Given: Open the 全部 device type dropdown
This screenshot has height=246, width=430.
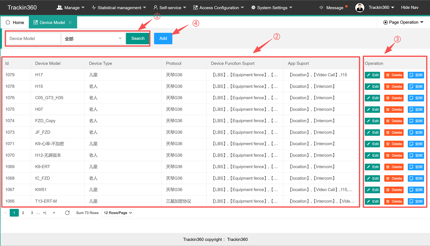Looking at the screenshot, I should (93, 39).
